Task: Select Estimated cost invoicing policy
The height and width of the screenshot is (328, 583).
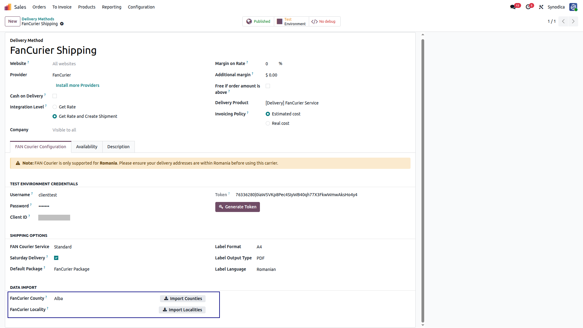Action: tap(268, 114)
